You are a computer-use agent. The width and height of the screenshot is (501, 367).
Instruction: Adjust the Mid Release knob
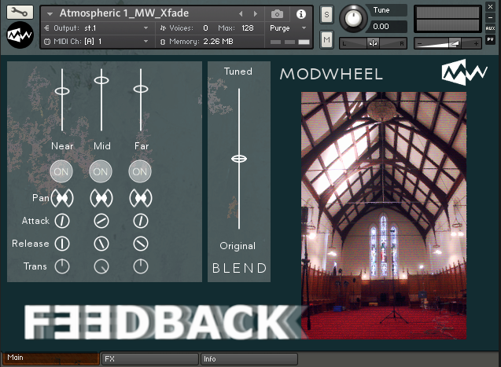point(101,244)
